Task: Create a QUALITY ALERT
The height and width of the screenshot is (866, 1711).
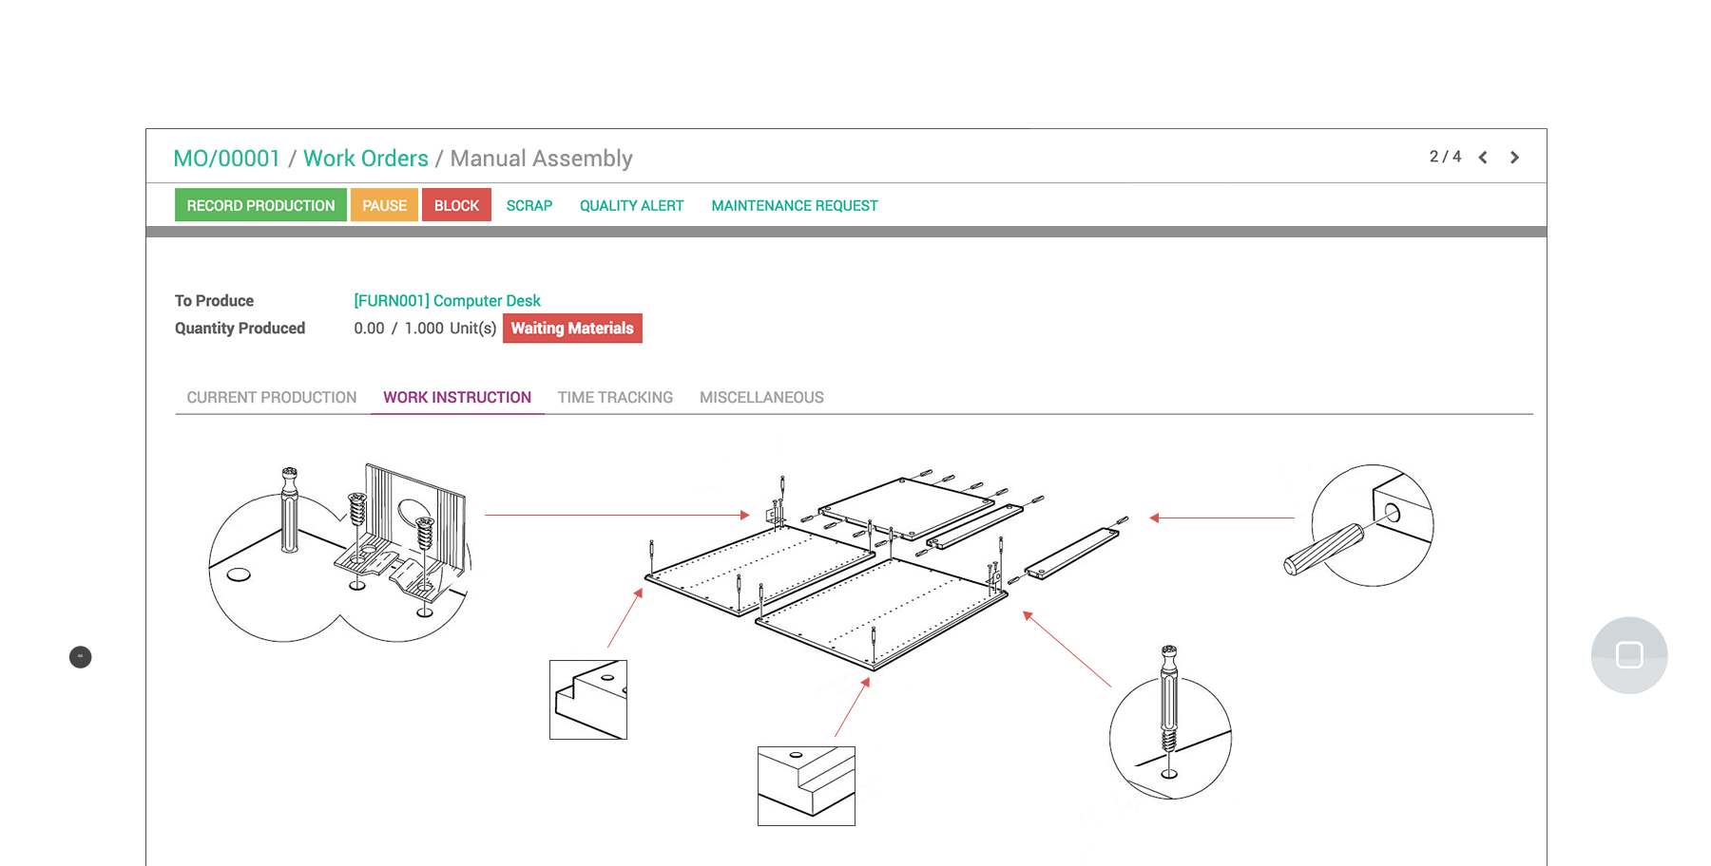Action: 631,204
